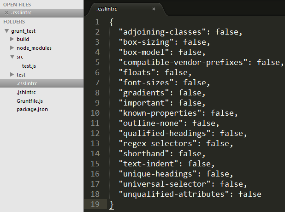
Task: Select .csslintrc in the folder tree
Action: pyautogui.click(x=27, y=83)
